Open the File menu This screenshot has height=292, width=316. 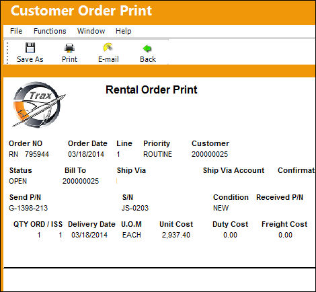click(x=16, y=31)
